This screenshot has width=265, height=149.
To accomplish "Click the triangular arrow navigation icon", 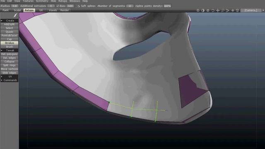I will click(x=228, y=10).
